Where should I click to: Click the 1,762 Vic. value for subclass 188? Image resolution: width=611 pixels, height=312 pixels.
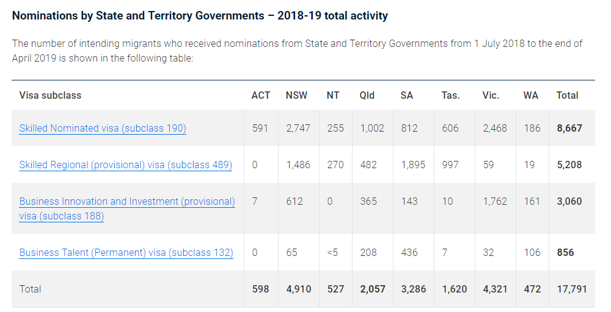[x=495, y=202]
